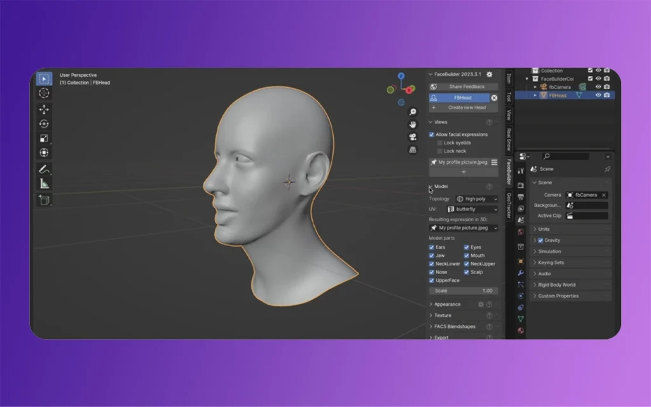Image resolution: width=651 pixels, height=407 pixels.
Task: Open the UV butterfly dropdown
Action: 472,209
